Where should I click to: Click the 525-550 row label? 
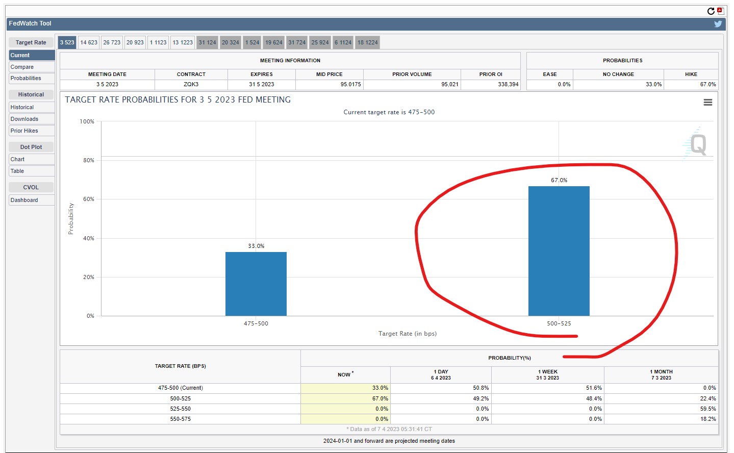point(181,409)
